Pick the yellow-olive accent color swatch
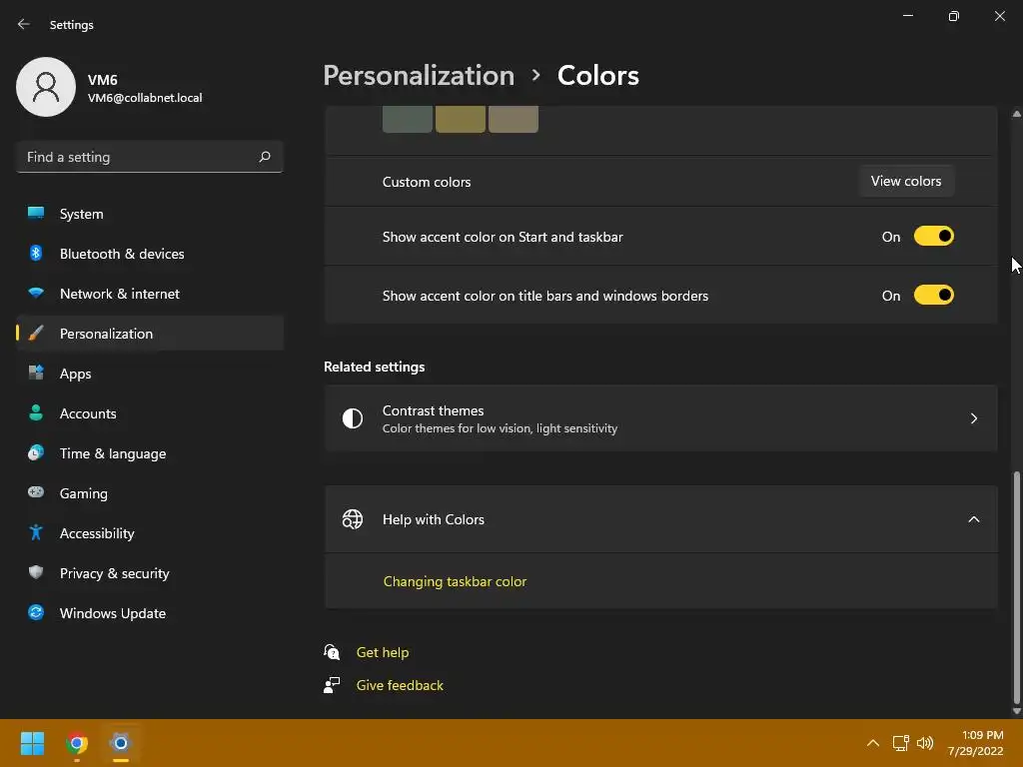The width and height of the screenshot is (1023, 767). coord(461,119)
